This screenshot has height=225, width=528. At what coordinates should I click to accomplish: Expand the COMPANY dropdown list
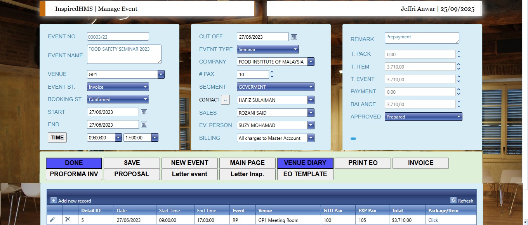click(x=311, y=62)
